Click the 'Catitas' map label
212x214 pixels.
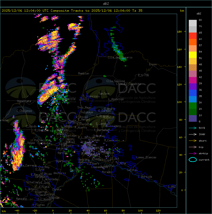[132, 170]
